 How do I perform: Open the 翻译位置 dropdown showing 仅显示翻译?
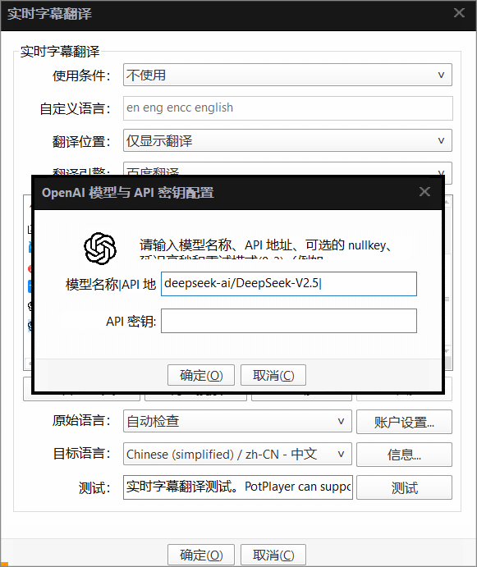[287, 140]
